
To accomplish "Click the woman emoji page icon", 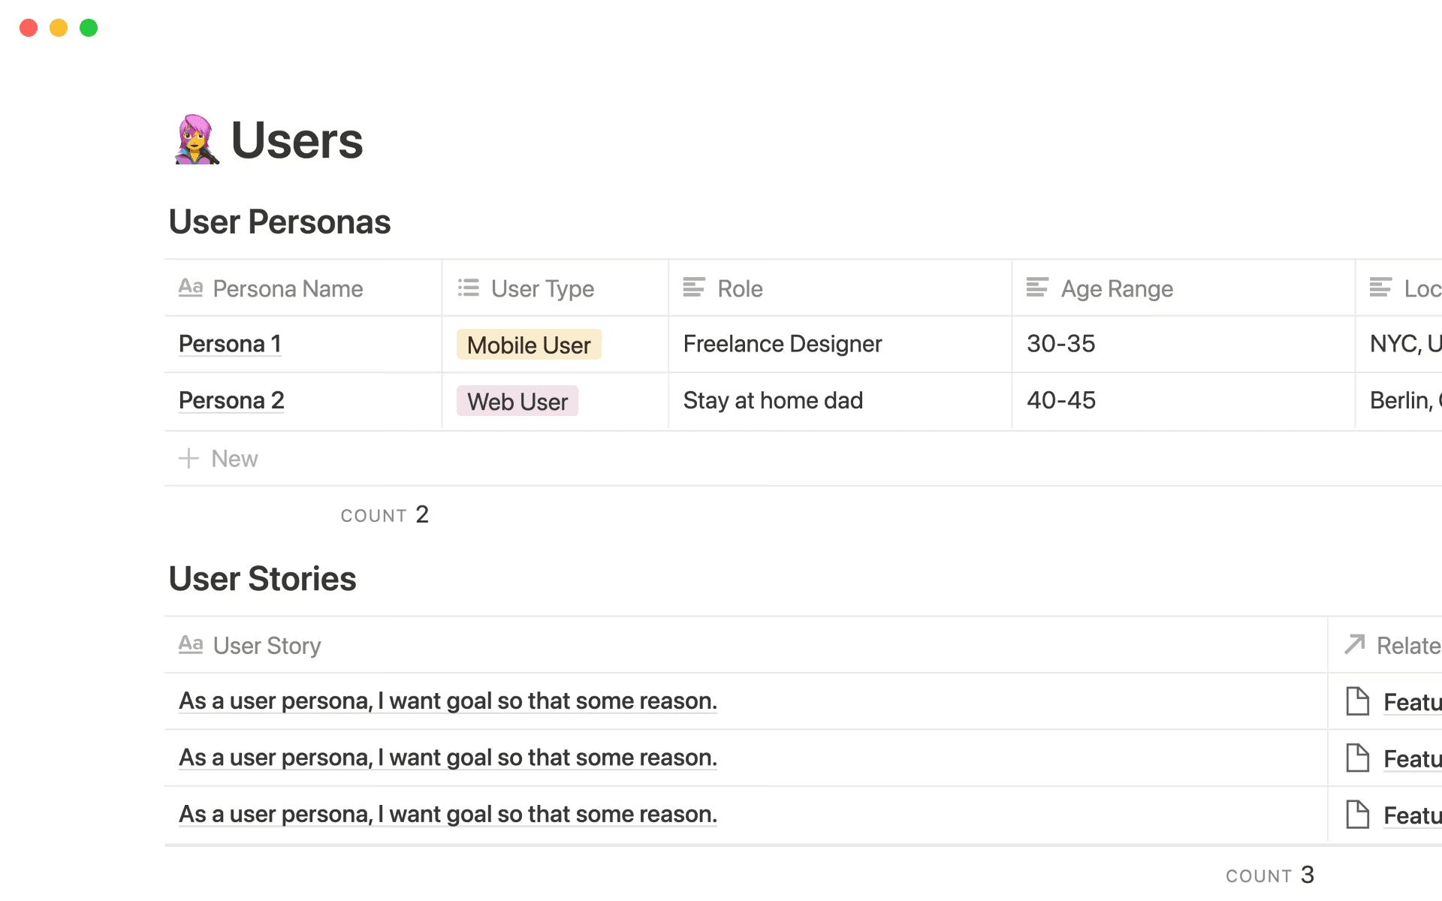I will (x=195, y=140).
